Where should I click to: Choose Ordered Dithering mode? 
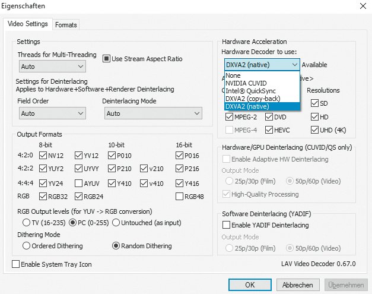pyautogui.click(x=26, y=245)
